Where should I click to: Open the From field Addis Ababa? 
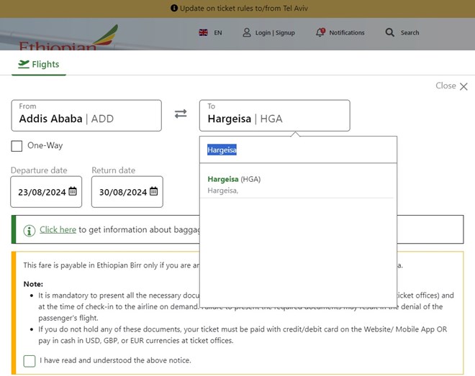point(86,115)
